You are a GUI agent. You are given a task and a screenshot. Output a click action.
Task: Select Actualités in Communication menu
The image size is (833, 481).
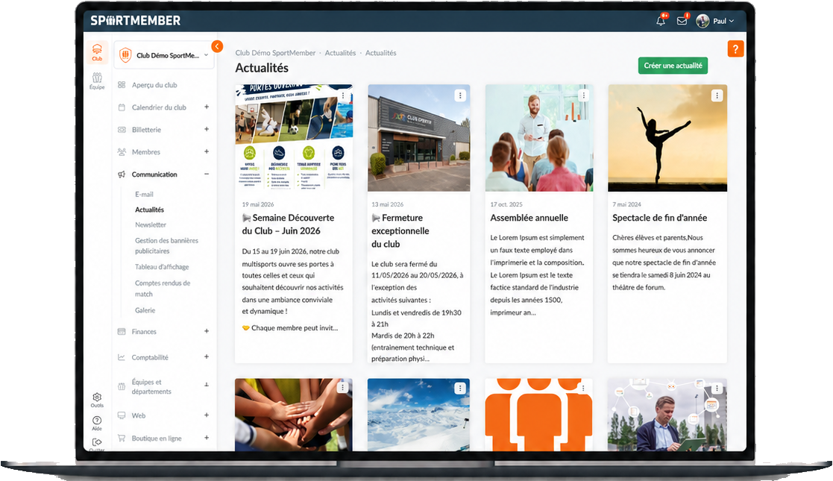click(x=149, y=210)
